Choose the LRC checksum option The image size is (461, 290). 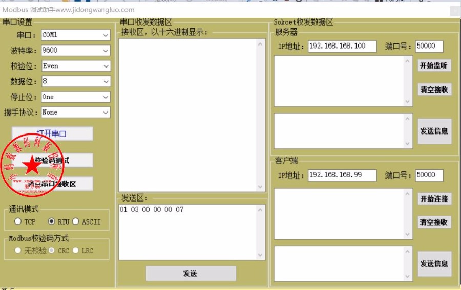pyautogui.click(x=76, y=250)
